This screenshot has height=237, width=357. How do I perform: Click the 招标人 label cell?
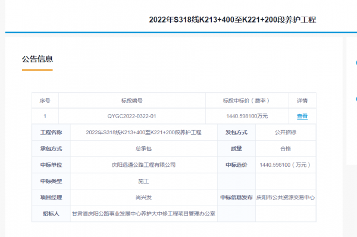[x=51, y=214]
